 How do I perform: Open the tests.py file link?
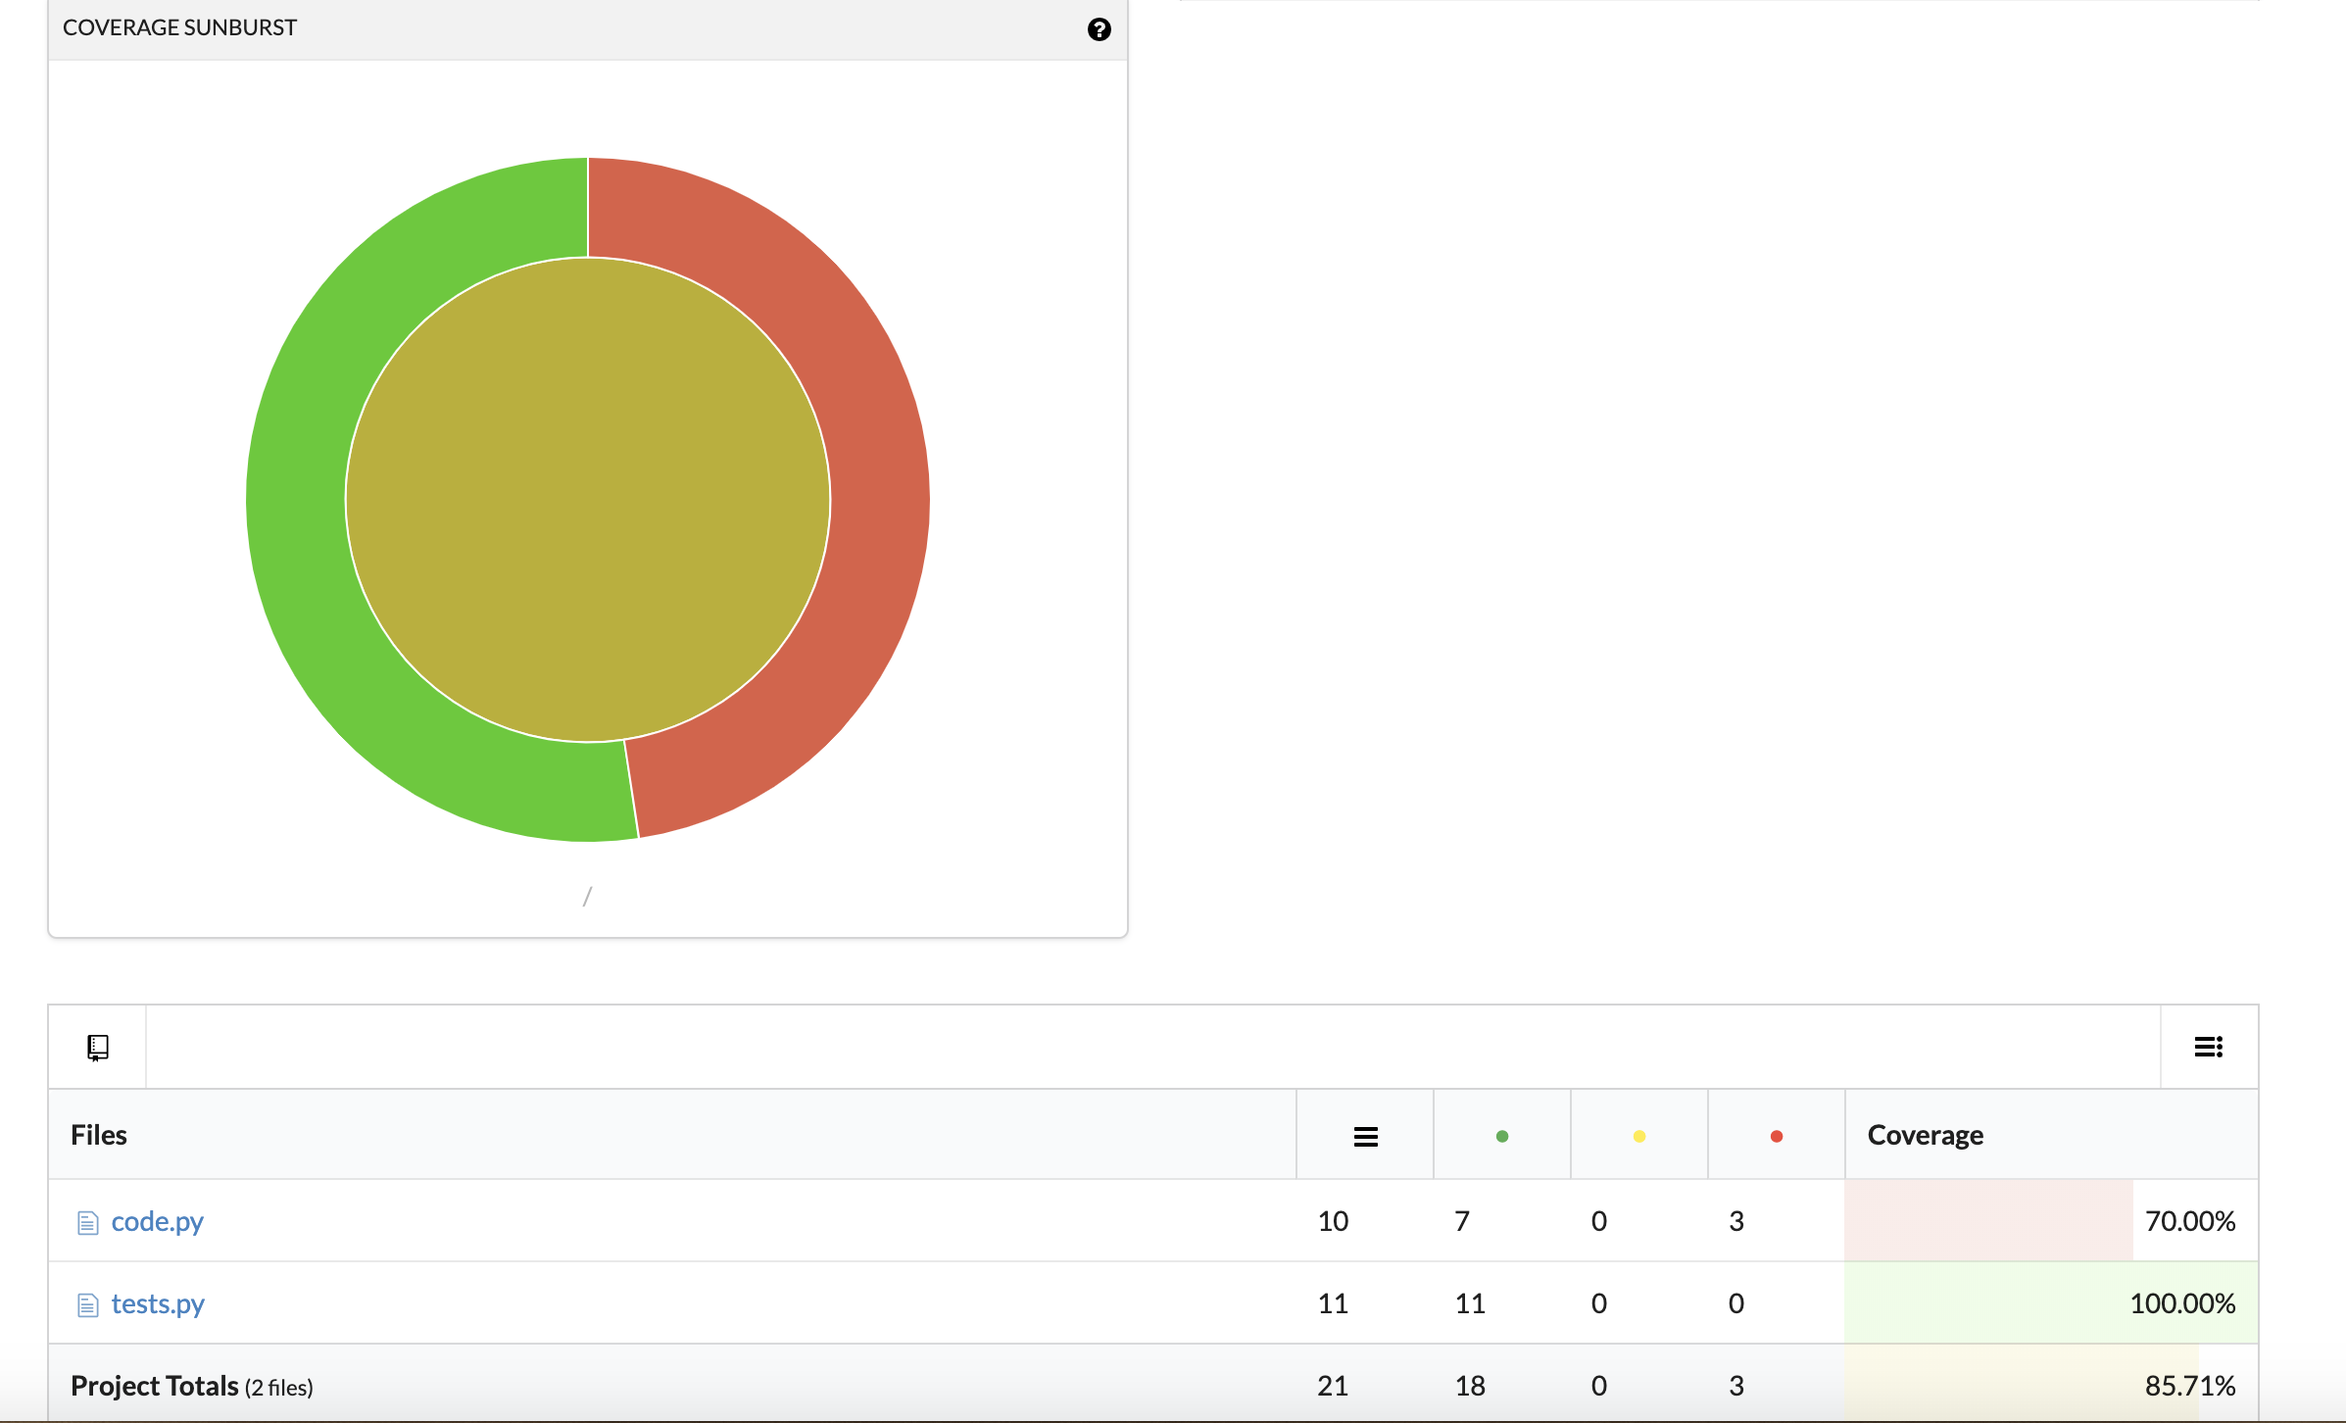(158, 1303)
